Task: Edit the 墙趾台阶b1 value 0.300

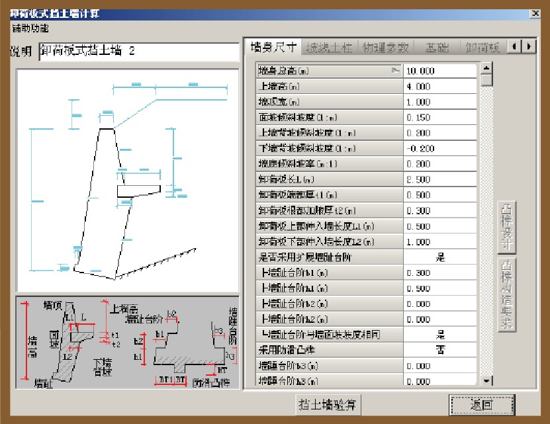Action: [440, 273]
